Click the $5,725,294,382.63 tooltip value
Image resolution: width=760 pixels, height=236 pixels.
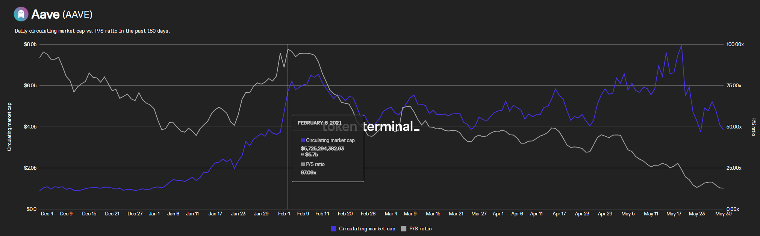(322, 148)
